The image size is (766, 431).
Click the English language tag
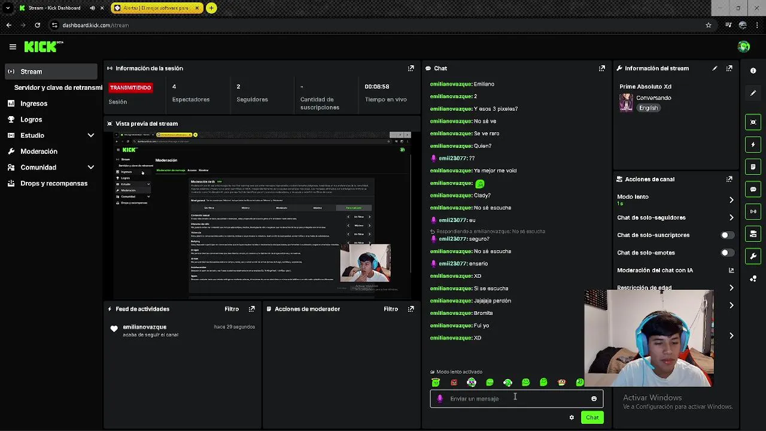point(648,108)
